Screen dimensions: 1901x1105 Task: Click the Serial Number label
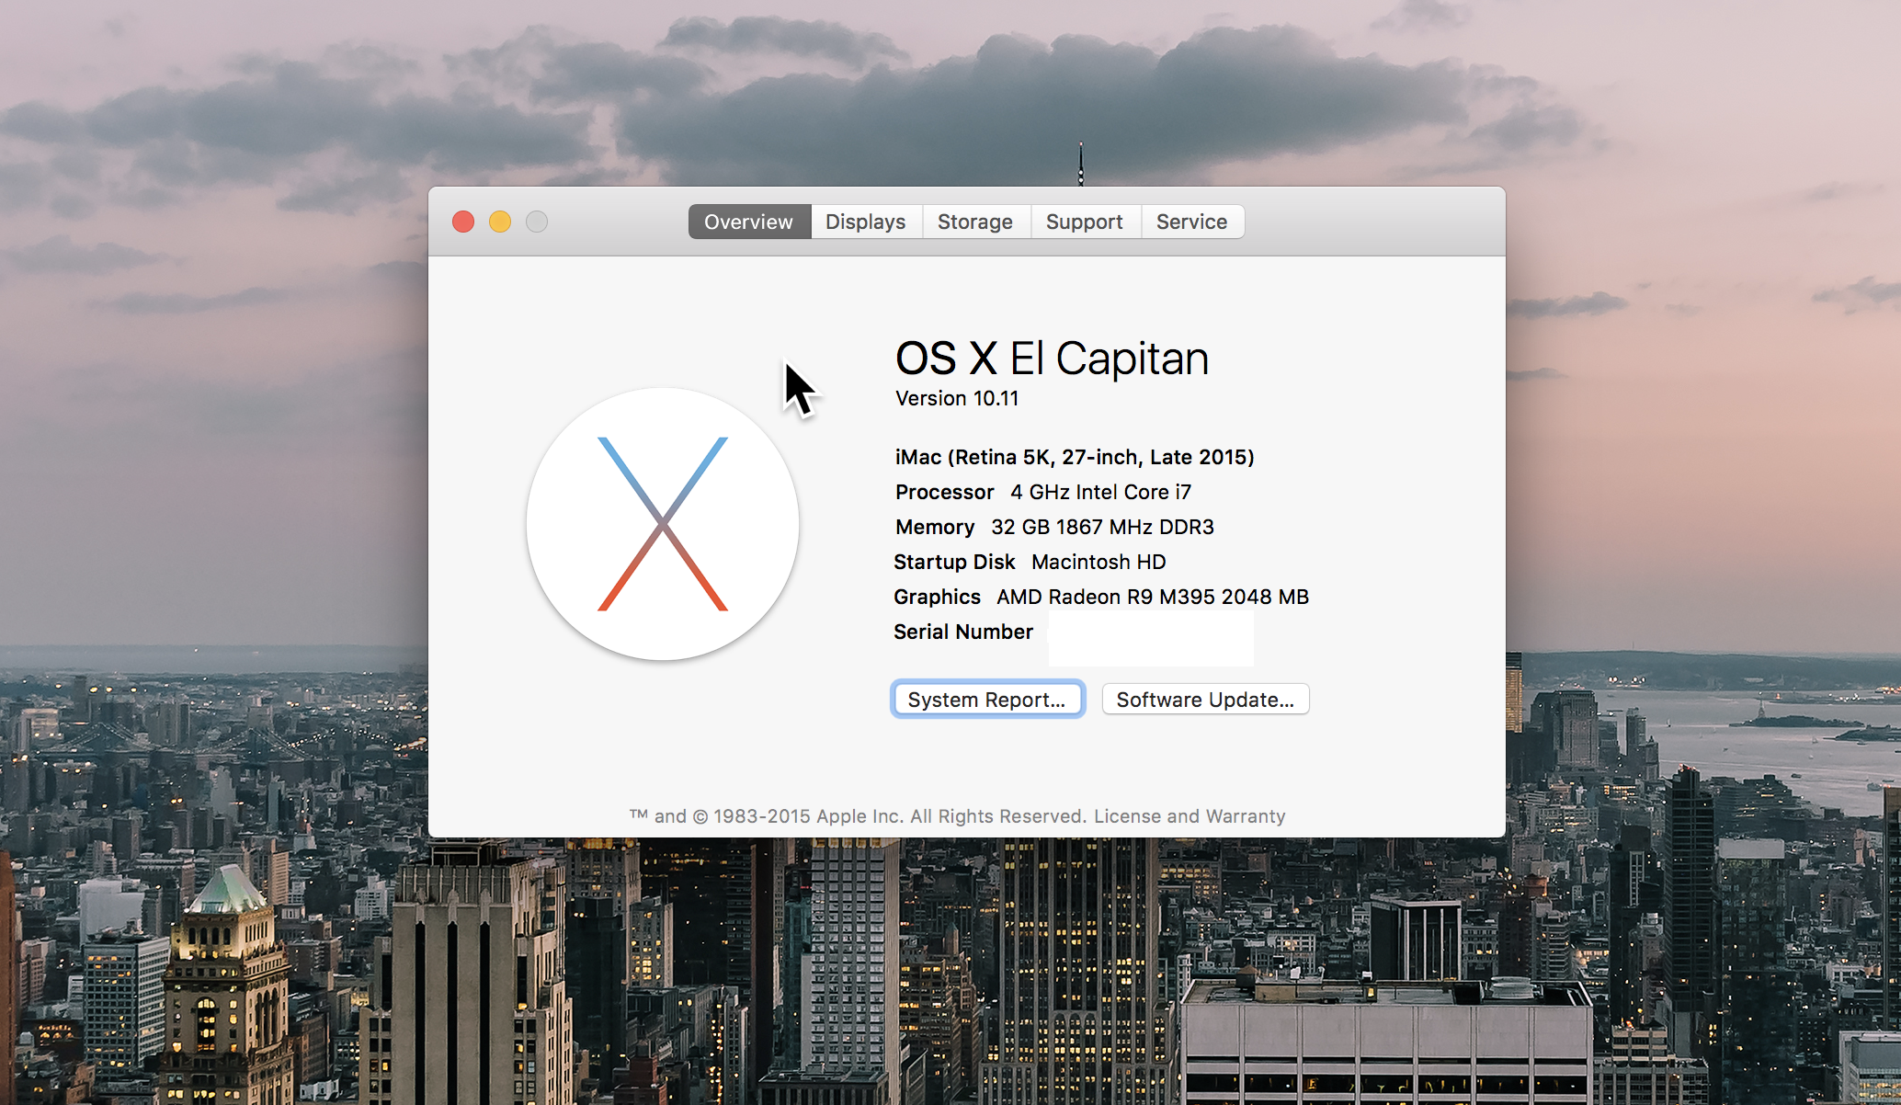[963, 632]
